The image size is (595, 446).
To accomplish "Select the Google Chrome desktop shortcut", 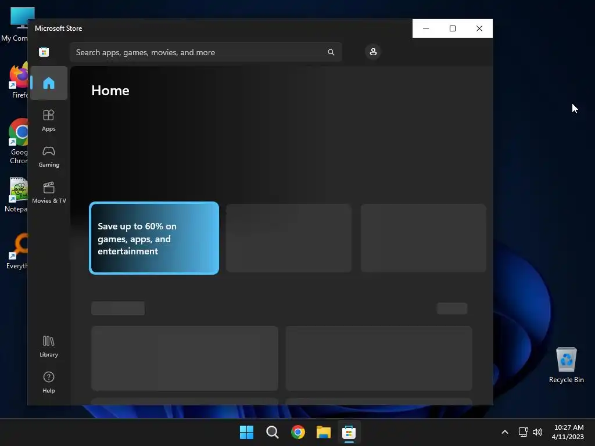I will tap(18, 142).
